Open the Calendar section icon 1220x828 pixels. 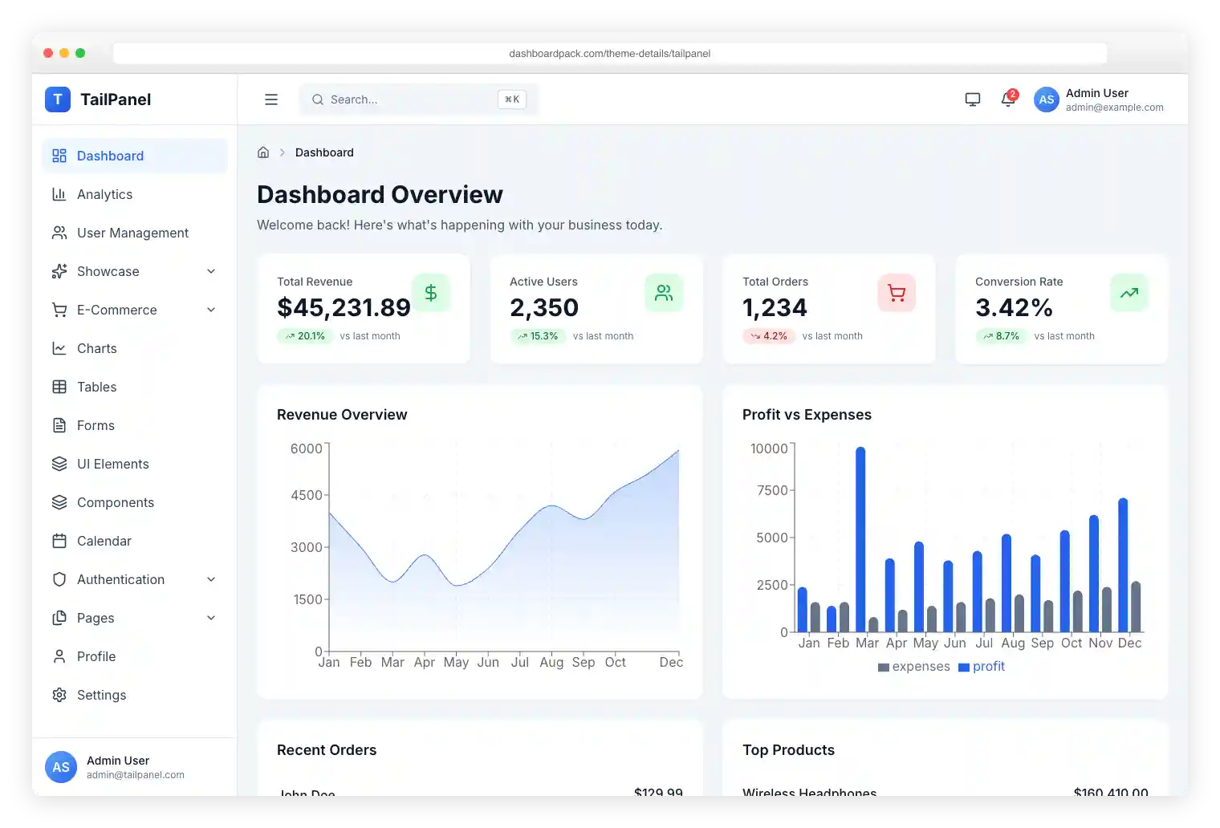(59, 541)
